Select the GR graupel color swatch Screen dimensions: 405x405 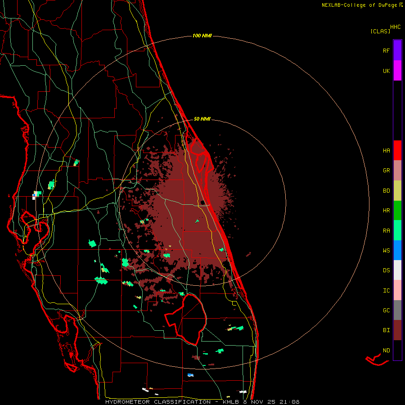(397, 171)
